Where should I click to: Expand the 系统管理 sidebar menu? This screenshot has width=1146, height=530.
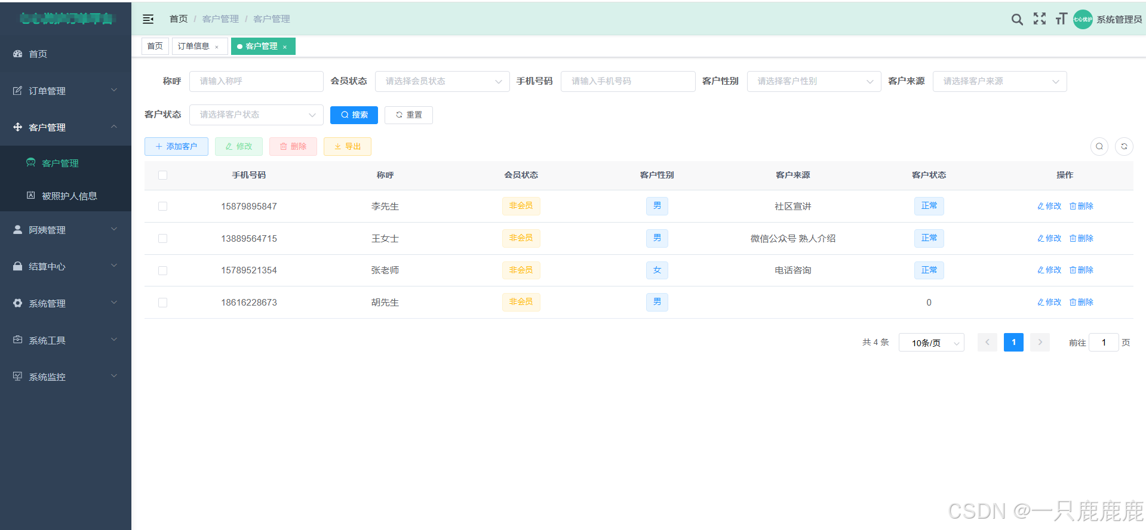coord(66,303)
